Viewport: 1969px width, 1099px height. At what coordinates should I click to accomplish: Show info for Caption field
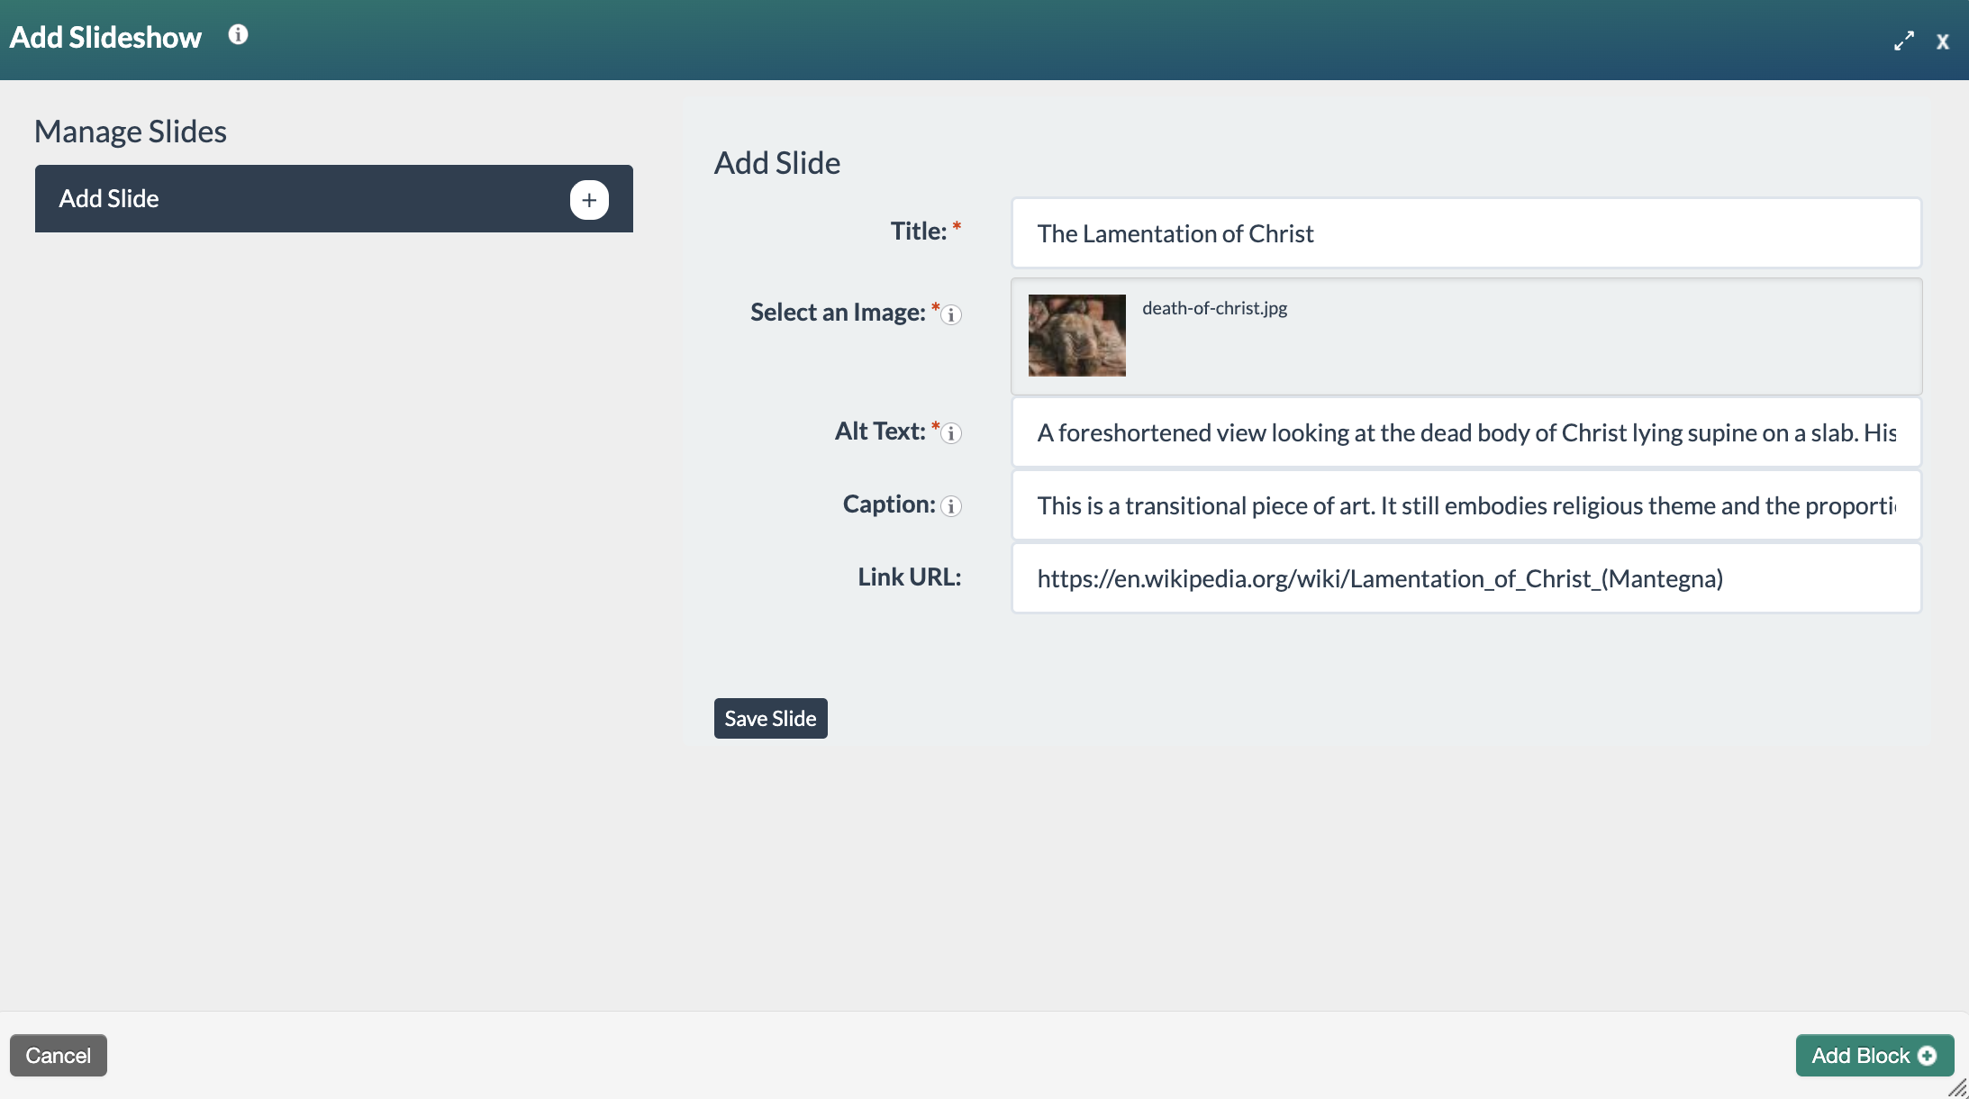click(951, 506)
